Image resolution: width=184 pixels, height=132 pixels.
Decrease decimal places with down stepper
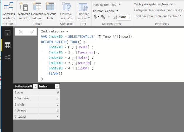tap(129, 18)
